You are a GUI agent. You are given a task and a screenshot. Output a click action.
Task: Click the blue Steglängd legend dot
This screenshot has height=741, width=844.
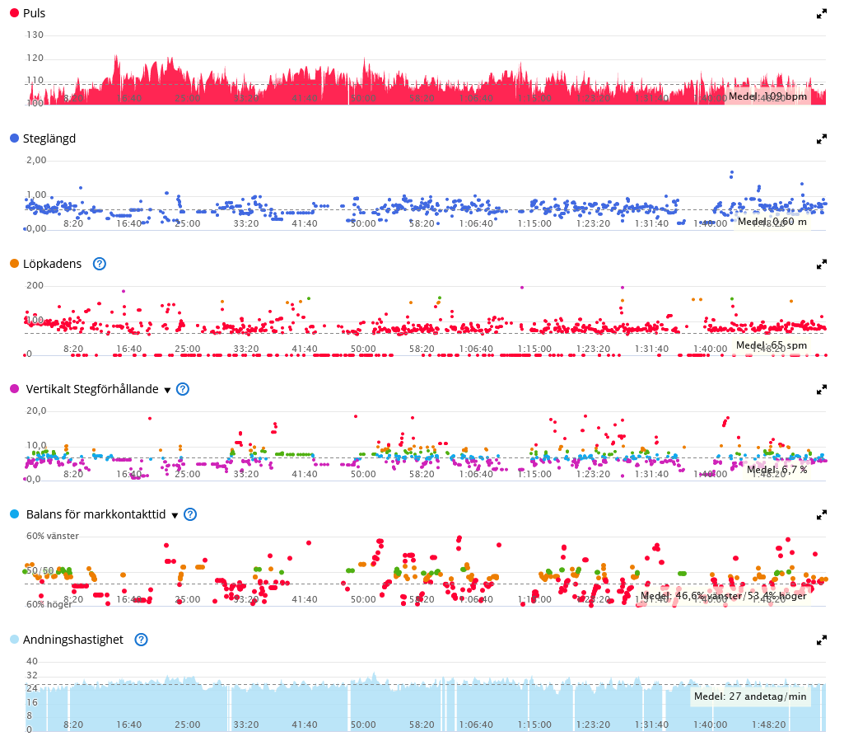click(15, 138)
